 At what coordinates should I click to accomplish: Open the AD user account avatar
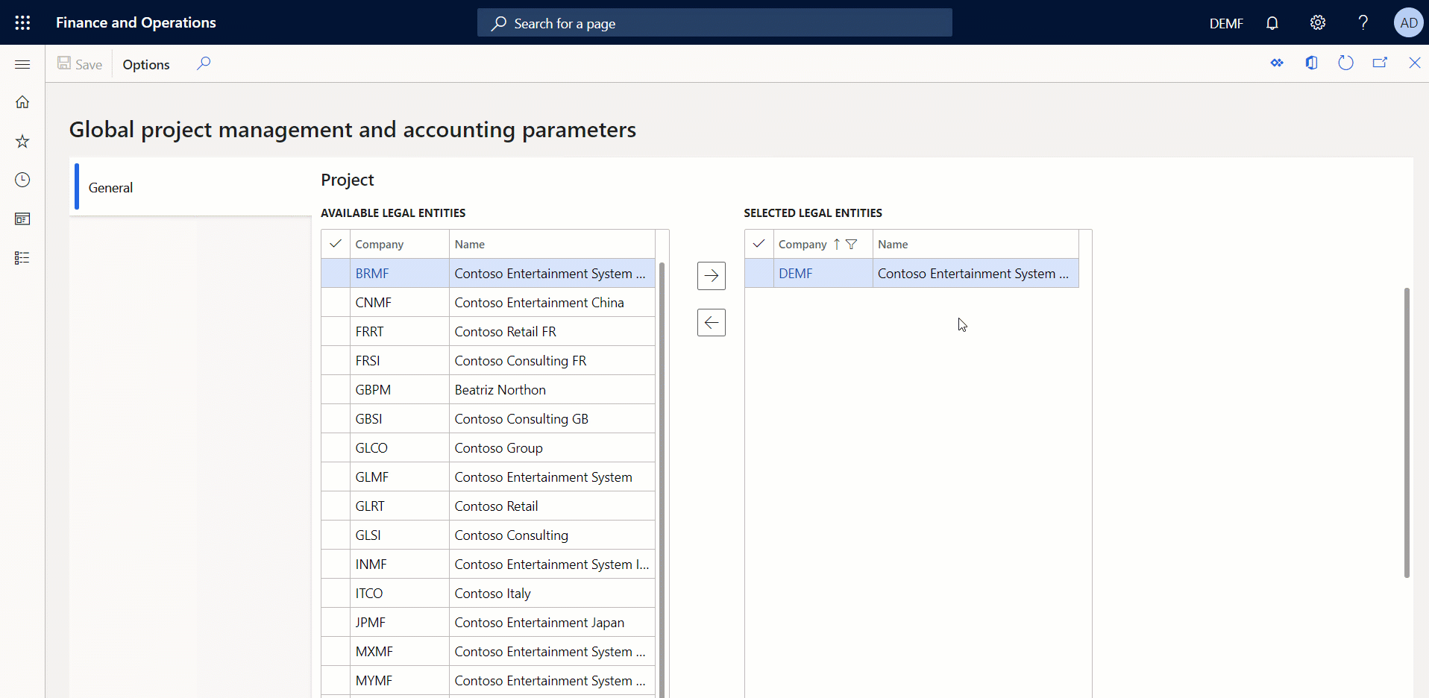click(1409, 22)
